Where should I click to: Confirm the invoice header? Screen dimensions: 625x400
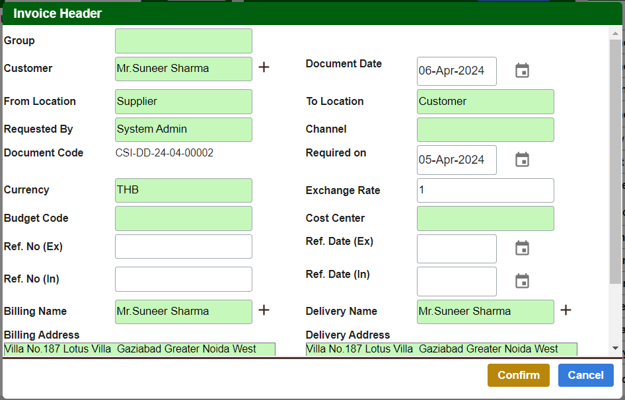click(x=518, y=375)
